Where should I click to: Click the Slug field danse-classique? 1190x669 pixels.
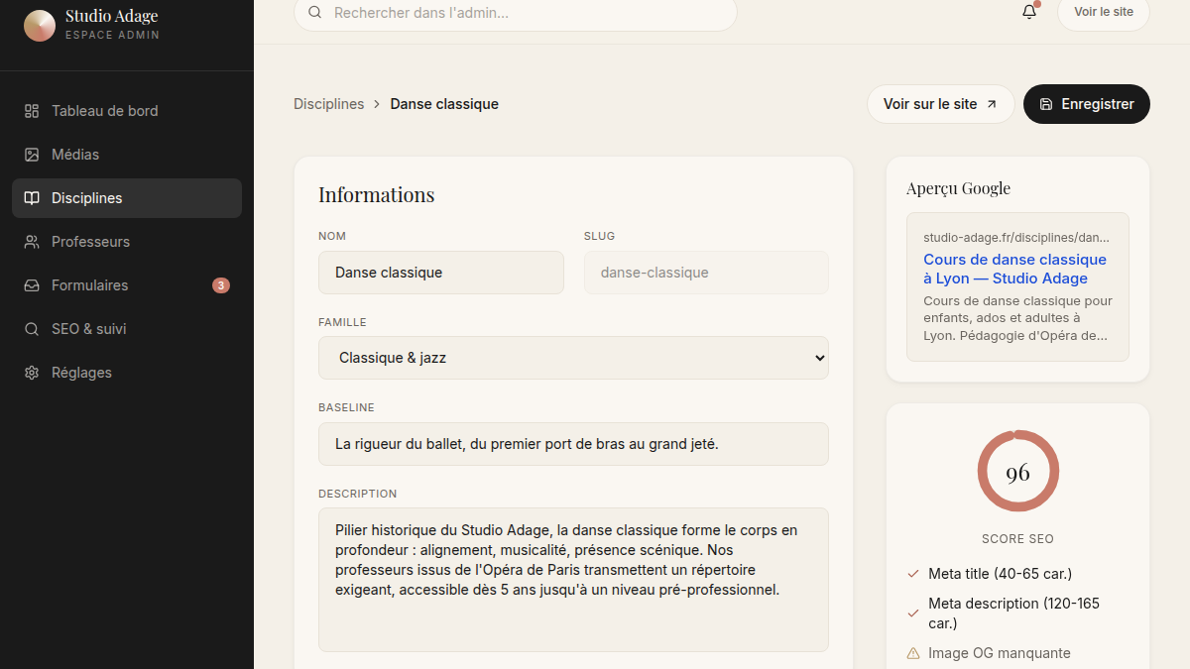pyautogui.click(x=706, y=273)
